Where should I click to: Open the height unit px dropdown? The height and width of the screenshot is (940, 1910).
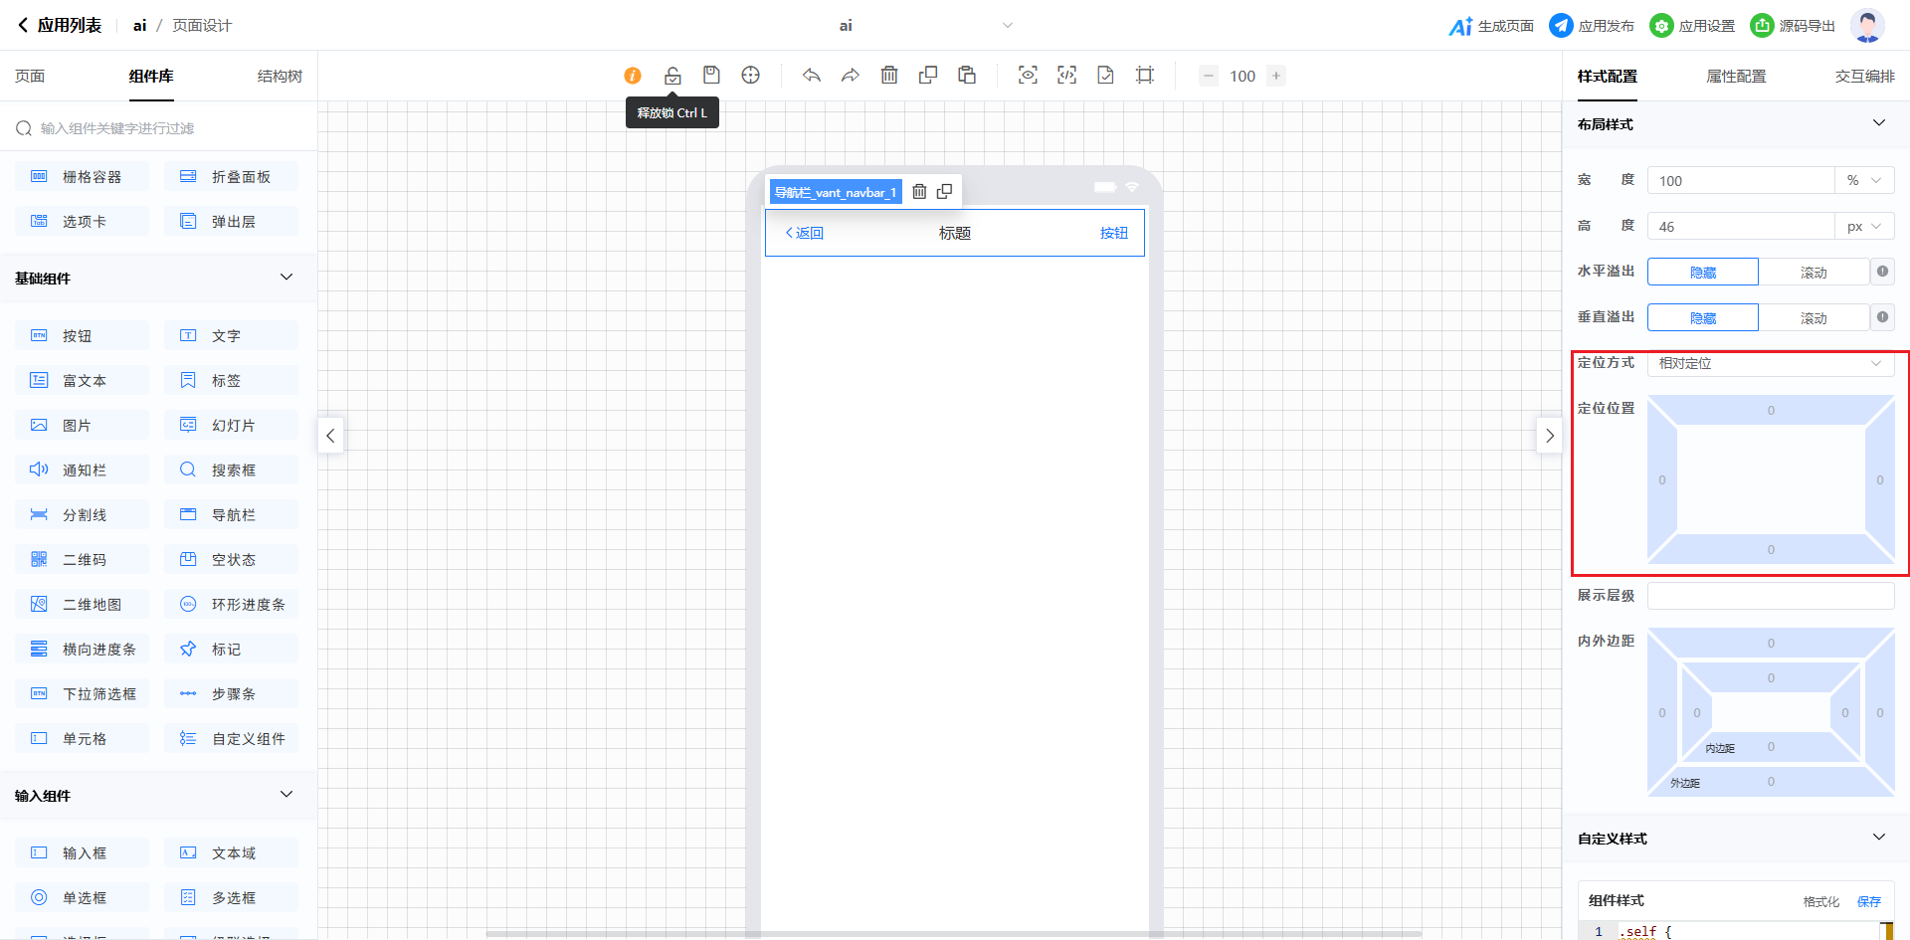click(1863, 227)
